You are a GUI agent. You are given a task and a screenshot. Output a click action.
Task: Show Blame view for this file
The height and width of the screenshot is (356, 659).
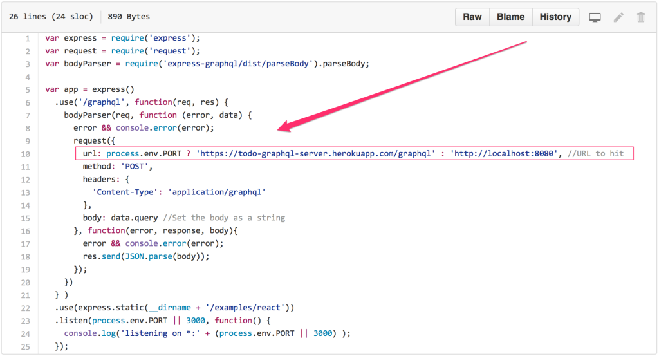pyautogui.click(x=510, y=17)
